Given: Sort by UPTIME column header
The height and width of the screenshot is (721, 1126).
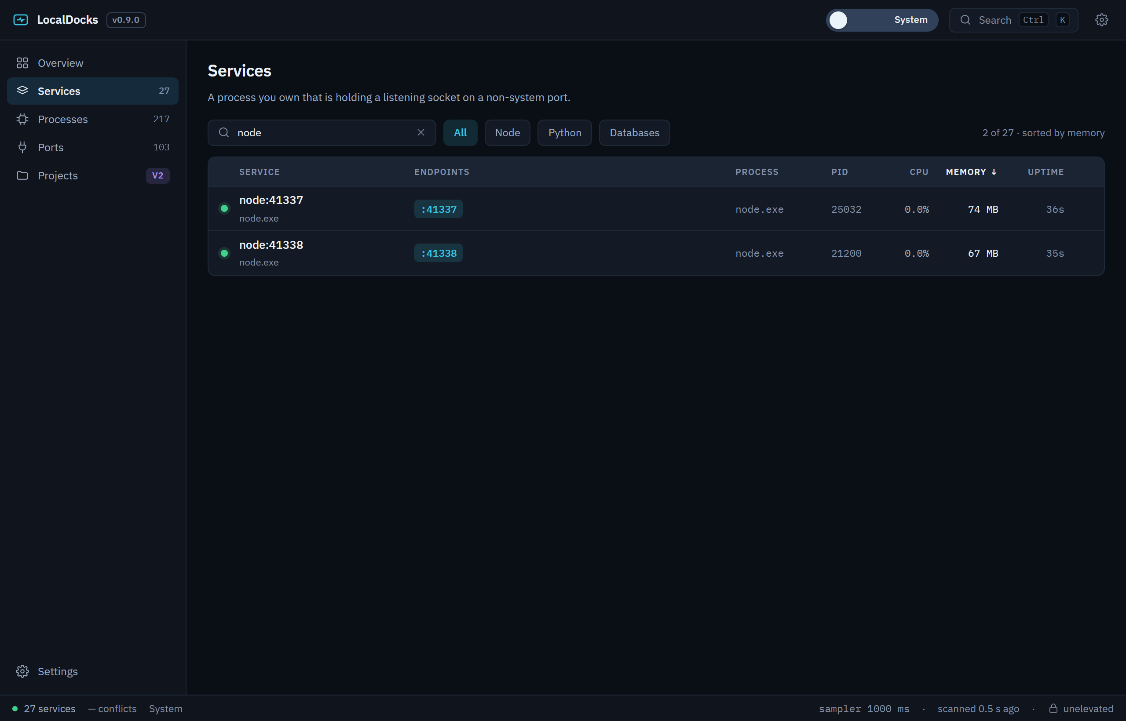Looking at the screenshot, I should pos(1046,172).
